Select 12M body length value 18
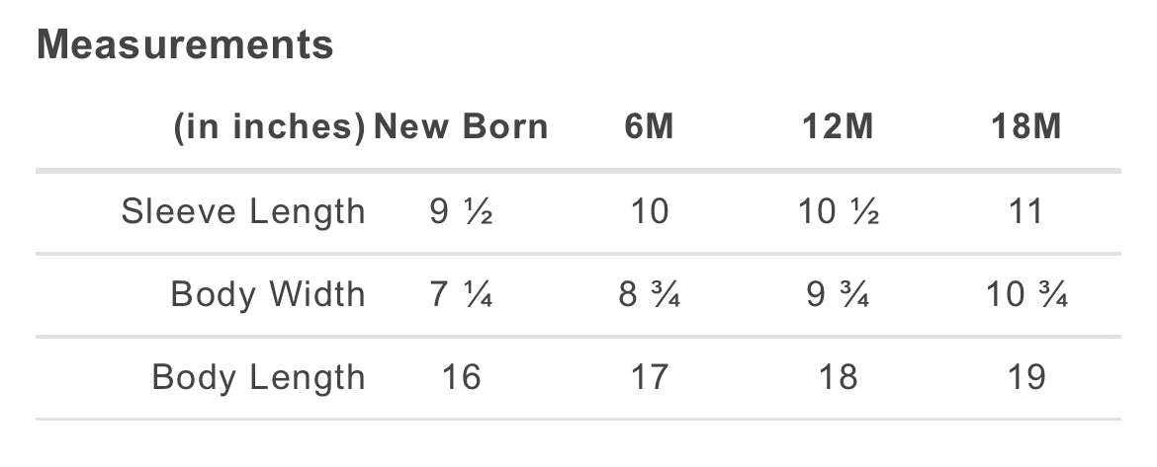The height and width of the screenshot is (467, 1157). coord(839,378)
